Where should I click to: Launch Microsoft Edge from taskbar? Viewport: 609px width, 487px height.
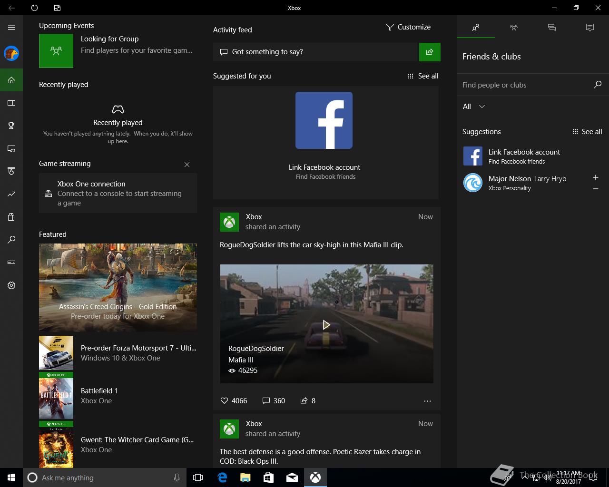coord(222,477)
